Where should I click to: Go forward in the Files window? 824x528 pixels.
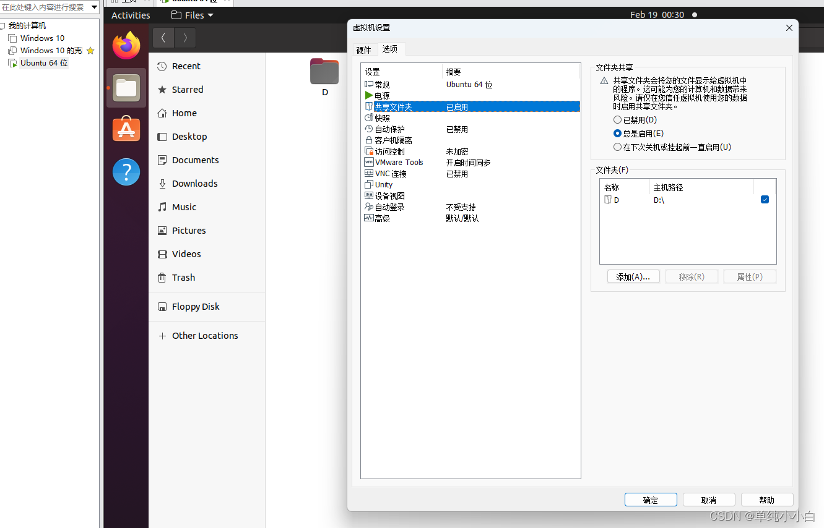tap(185, 38)
